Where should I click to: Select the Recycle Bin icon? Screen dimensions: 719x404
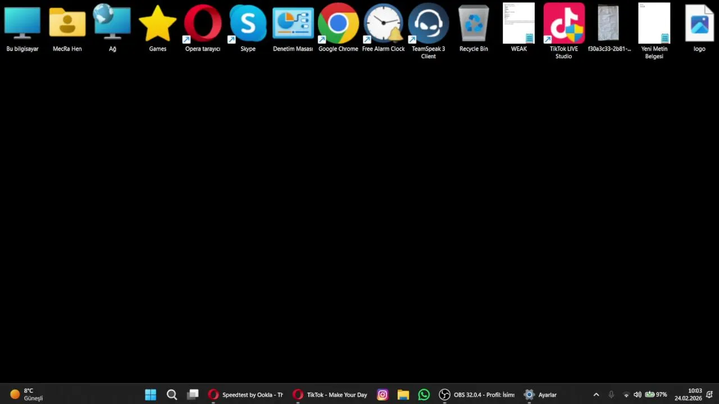[474, 28]
